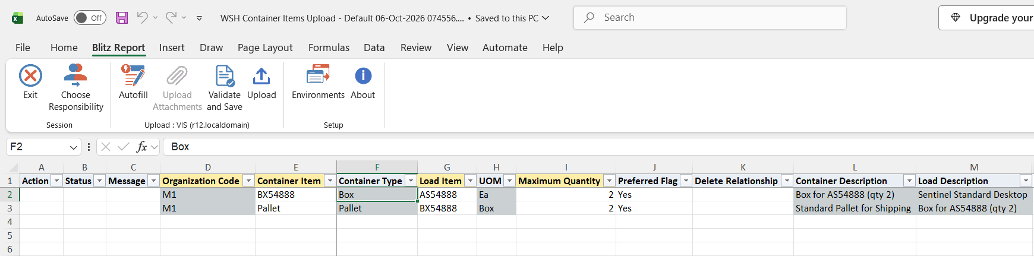1034x256 pixels.
Task: Open the Environments setup icon
Action: coord(318,76)
